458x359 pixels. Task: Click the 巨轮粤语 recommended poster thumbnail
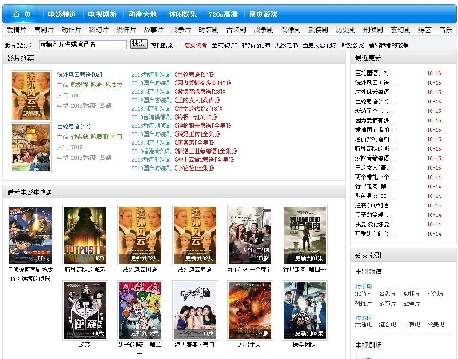[31, 147]
